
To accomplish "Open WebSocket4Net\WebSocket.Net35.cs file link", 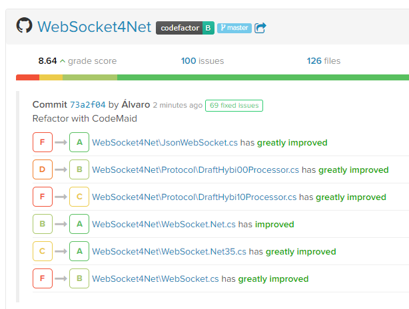I will [x=169, y=252].
